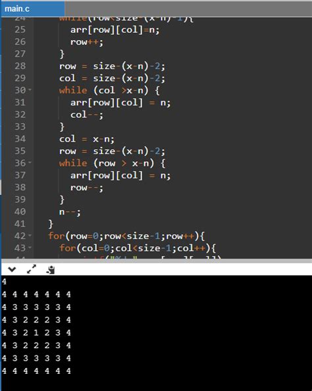This screenshot has height=391, width=312.
Task: Place cursor on 'col = size-(x-n)-2;' at line 29
Action: tap(112, 78)
